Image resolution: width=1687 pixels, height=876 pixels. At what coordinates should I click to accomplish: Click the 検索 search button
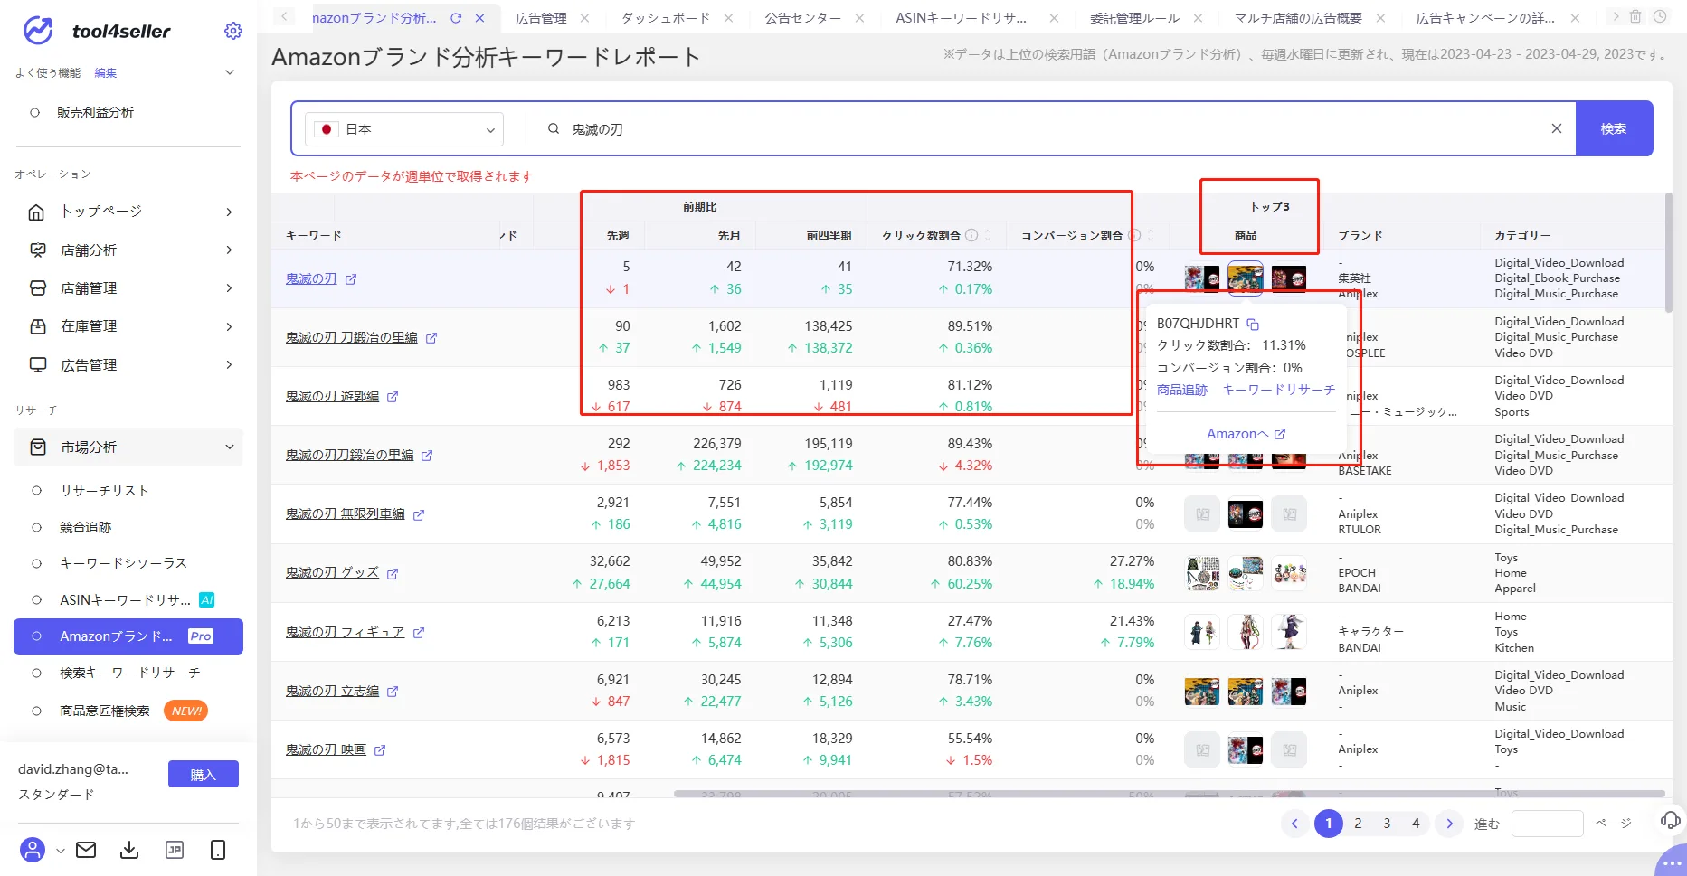(1614, 128)
